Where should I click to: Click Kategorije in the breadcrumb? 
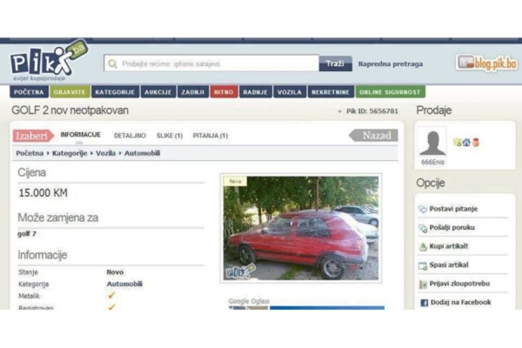(x=70, y=153)
